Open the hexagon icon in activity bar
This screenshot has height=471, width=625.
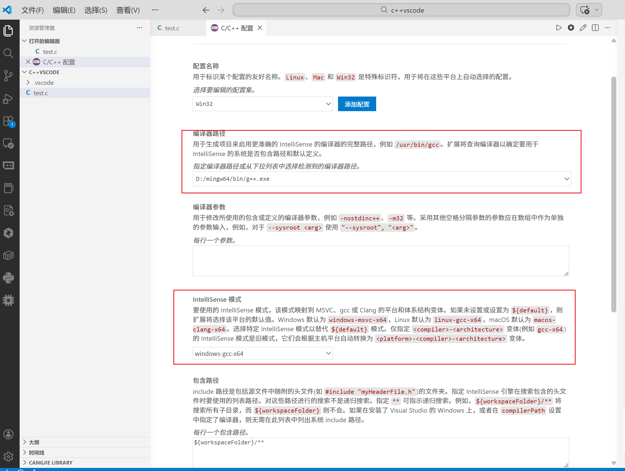coord(8,233)
